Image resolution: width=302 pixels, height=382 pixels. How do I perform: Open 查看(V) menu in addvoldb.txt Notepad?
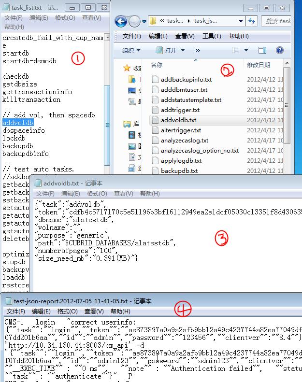(x=123, y=194)
